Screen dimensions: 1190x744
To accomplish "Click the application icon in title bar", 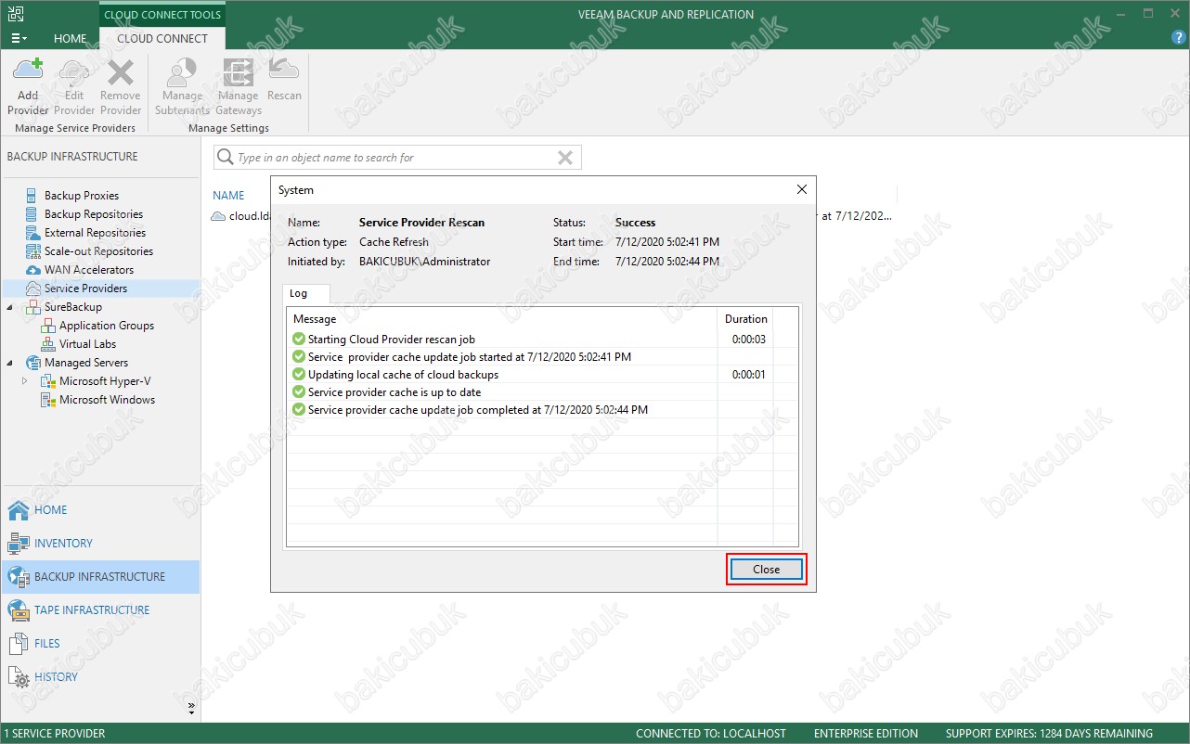I will click(16, 14).
